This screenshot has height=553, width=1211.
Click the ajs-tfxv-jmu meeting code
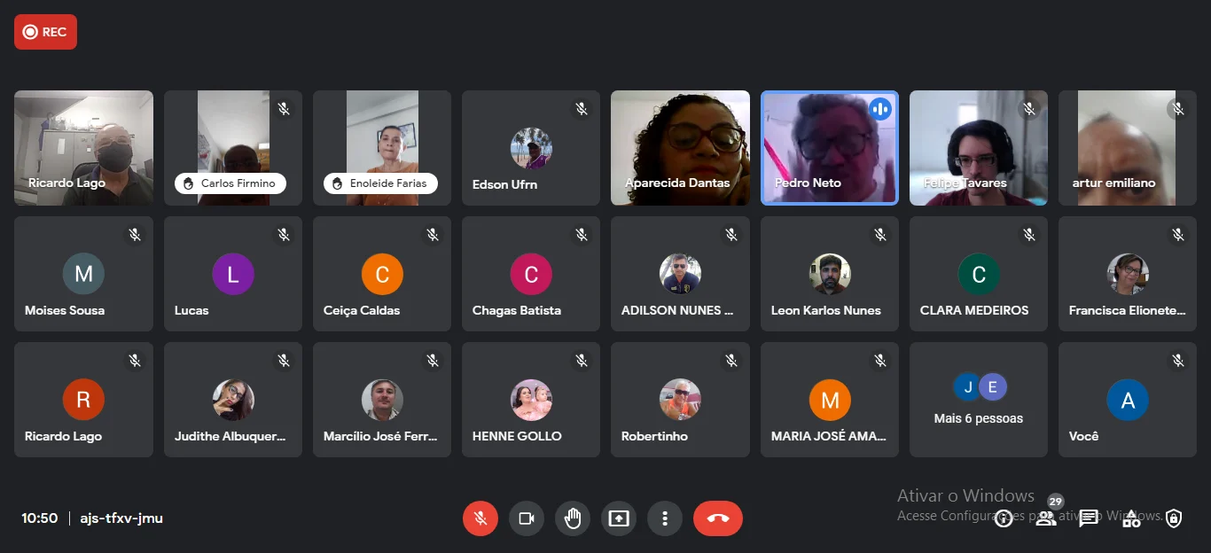(121, 518)
